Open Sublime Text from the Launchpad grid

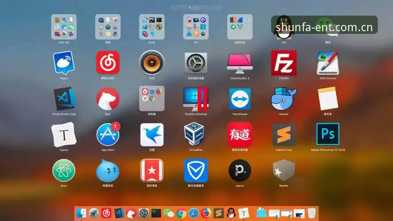point(284,135)
